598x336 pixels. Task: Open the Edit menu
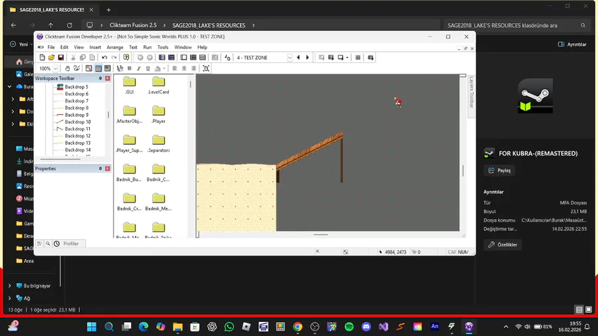(x=64, y=47)
